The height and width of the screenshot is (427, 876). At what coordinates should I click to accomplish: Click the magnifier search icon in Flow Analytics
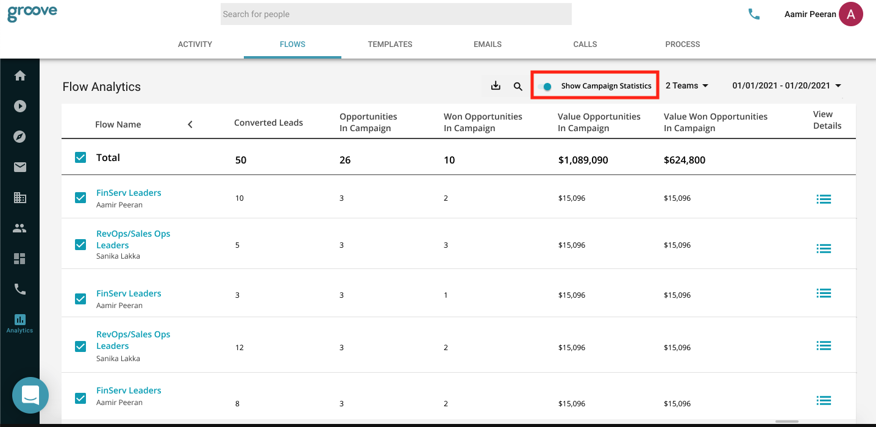tap(518, 87)
